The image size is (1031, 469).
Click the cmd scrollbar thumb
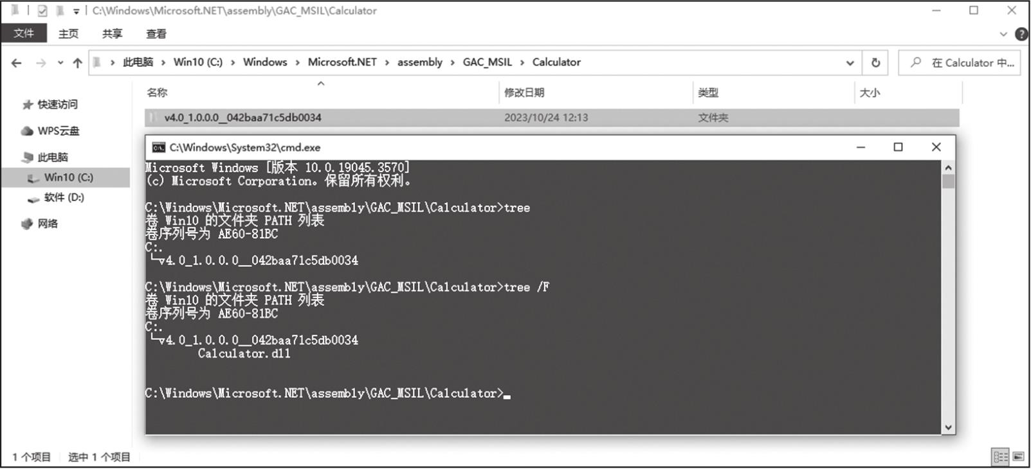[x=948, y=181]
